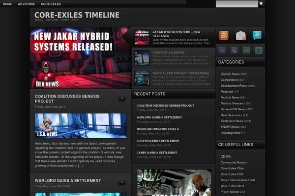Image resolution: width=295 pixels, height=196 pixels.
Task: Click the search magnifier icon
Action: pyautogui.click(x=262, y=4)
